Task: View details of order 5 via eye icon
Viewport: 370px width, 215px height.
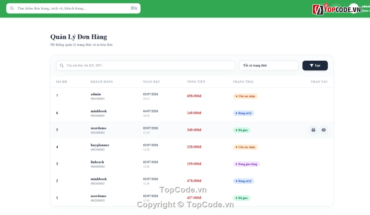Action: pos(324,130)
